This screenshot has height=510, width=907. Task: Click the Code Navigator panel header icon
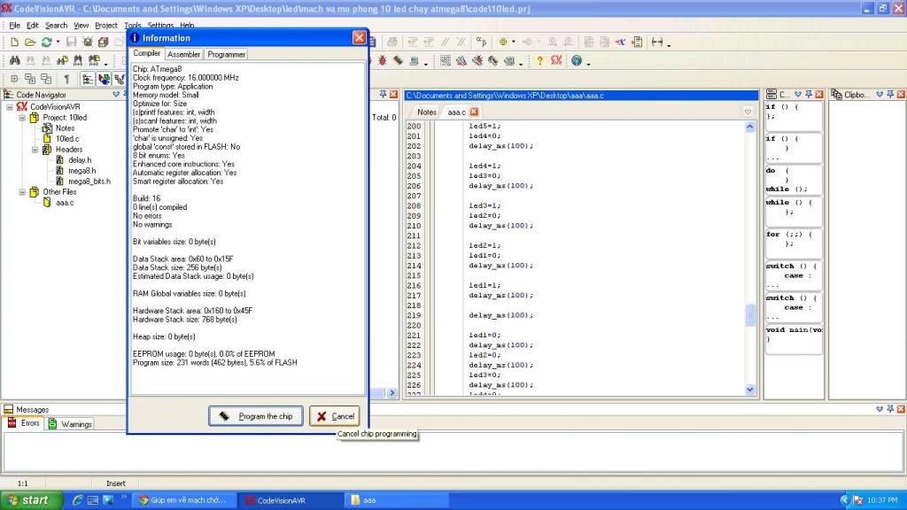coord(9,94)
